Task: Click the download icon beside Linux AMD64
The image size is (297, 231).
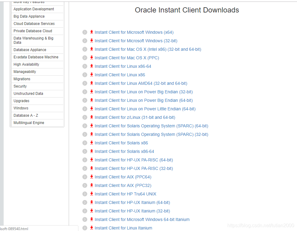Action: pos(92,83)
